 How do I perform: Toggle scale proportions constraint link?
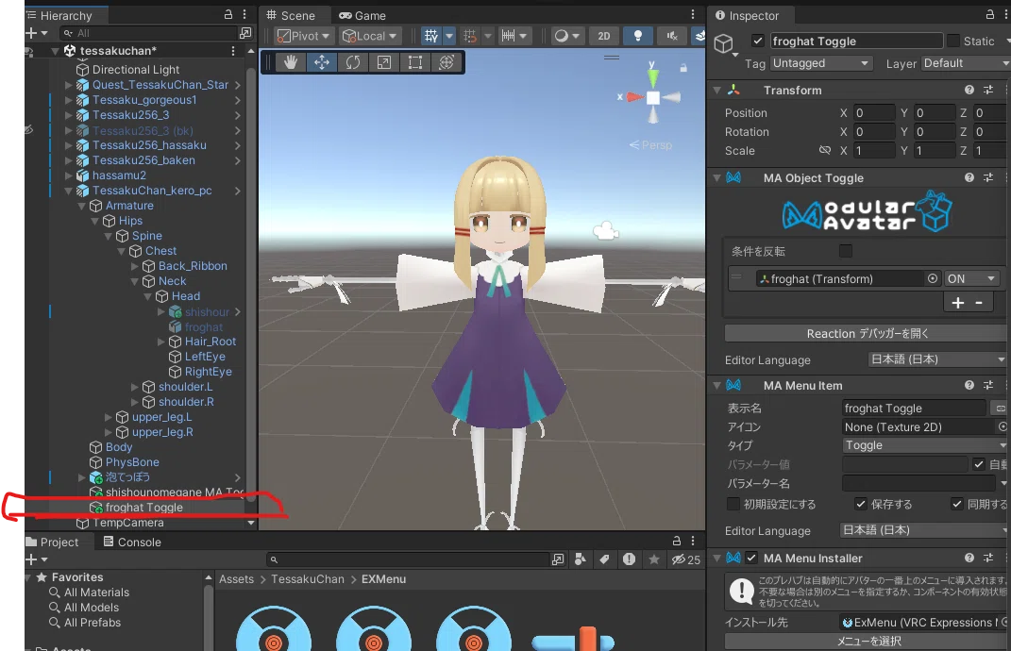click(x=825, y=150)
